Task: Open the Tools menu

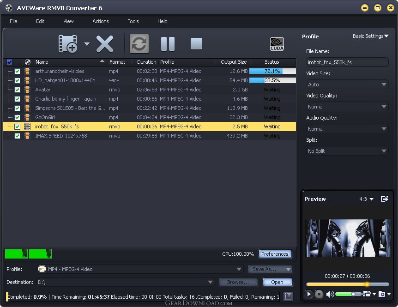Action: [x=133, y=21]
